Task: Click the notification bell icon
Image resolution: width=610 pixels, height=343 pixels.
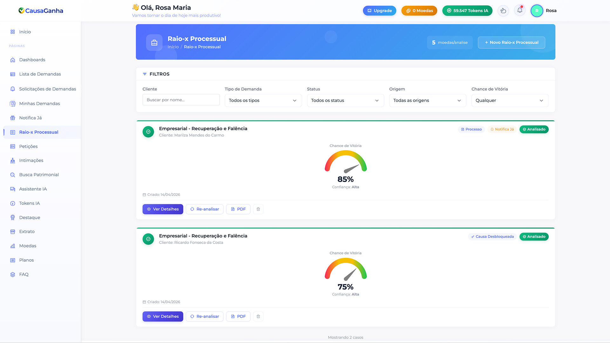Action: click(520, 10)
